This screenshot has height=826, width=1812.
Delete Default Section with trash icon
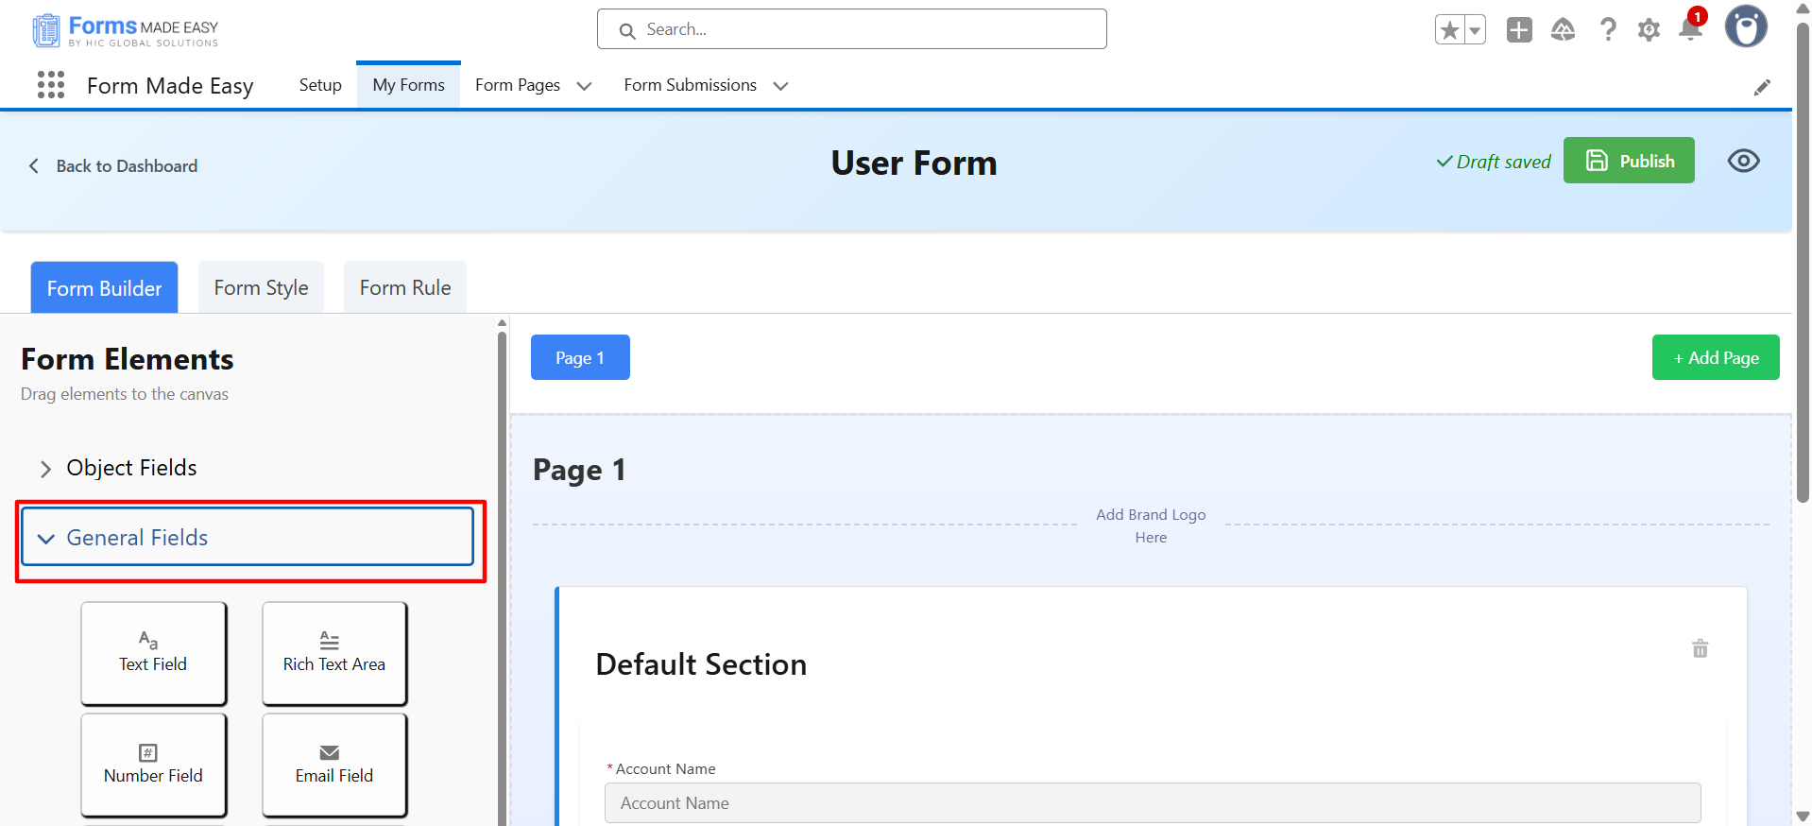(1700, 648)
